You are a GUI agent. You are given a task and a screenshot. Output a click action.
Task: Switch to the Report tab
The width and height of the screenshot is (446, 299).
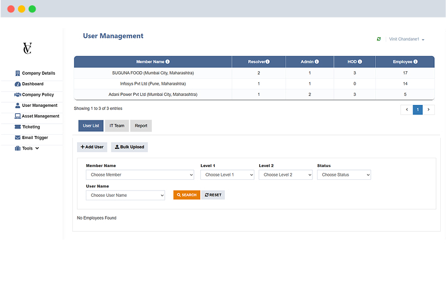pos(141,126)
